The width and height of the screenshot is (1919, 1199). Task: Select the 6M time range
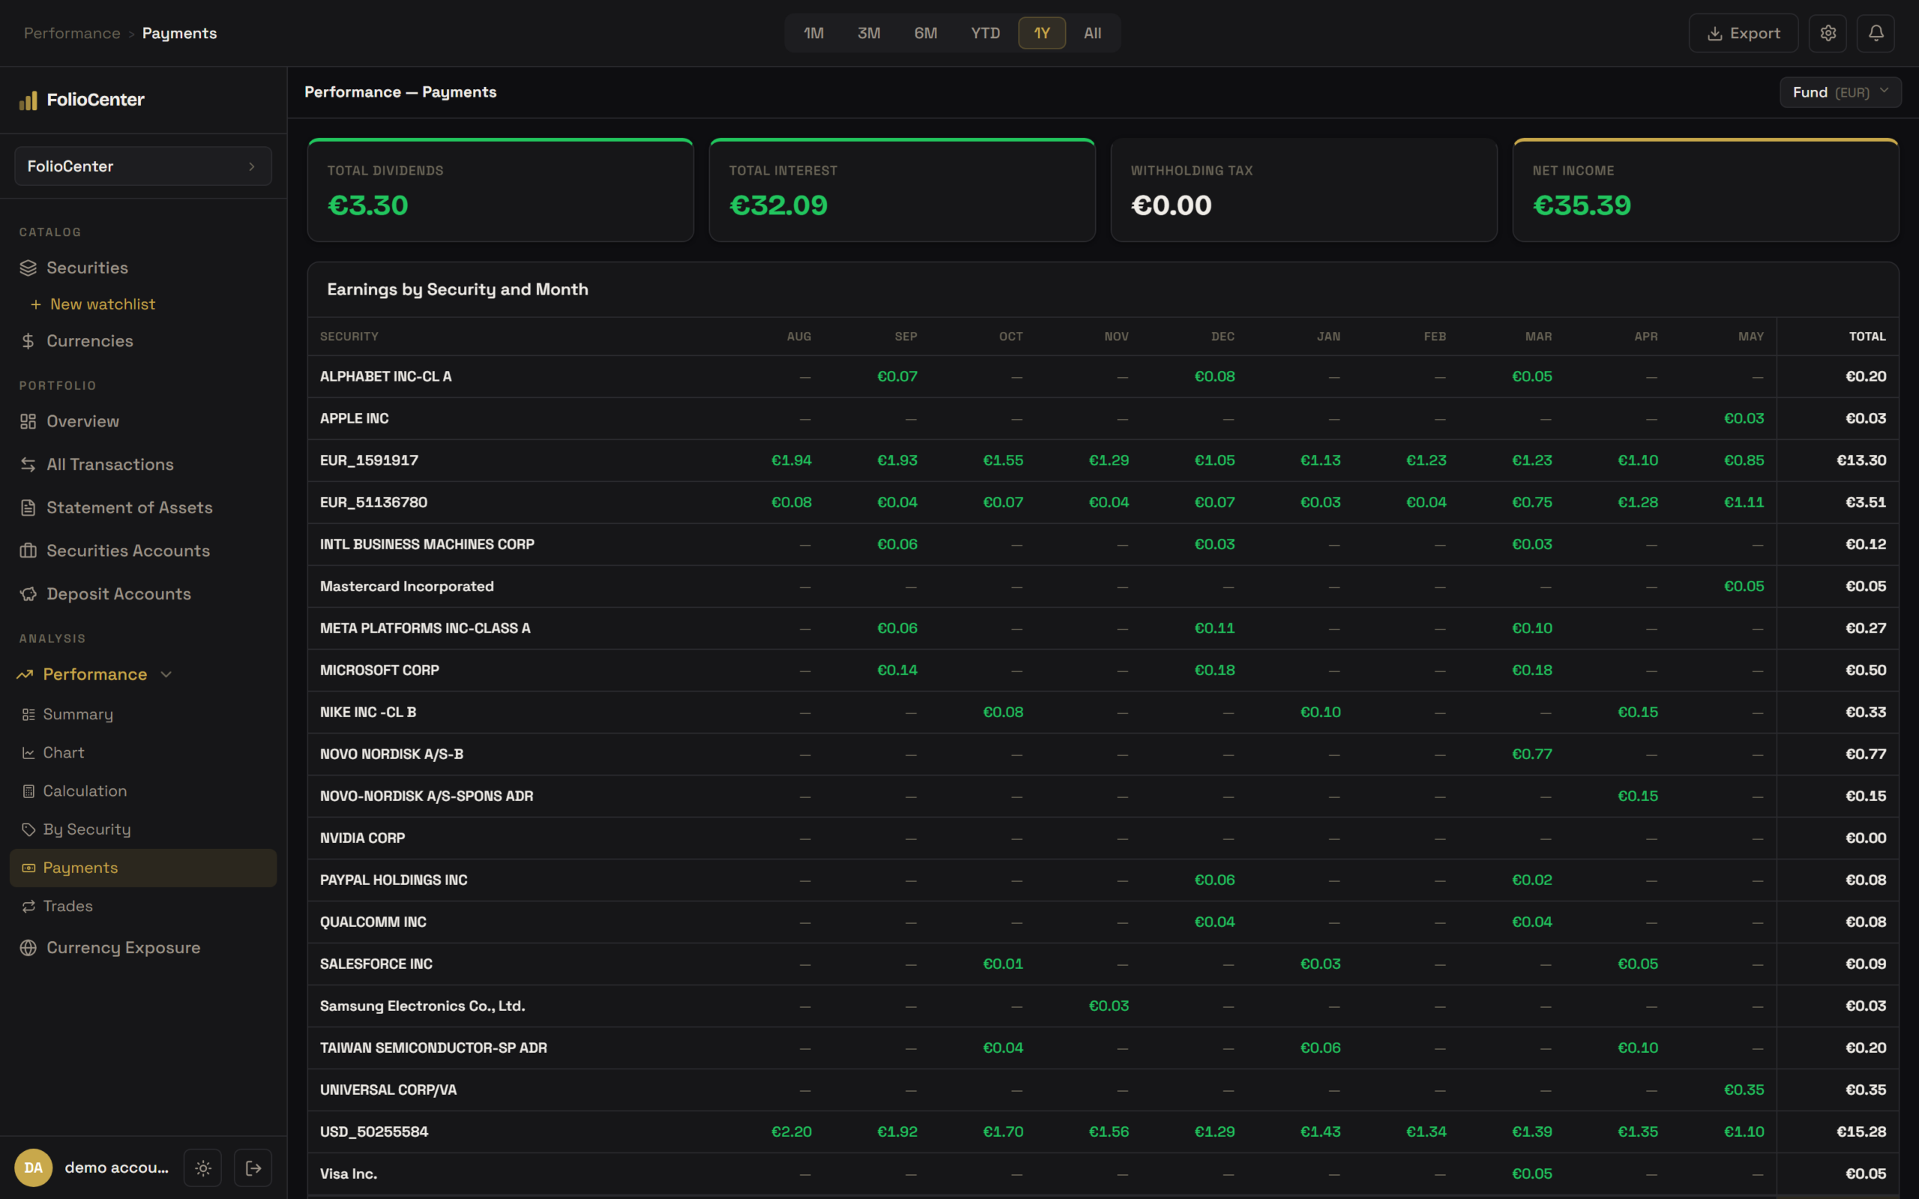click(x=926, y=33)
